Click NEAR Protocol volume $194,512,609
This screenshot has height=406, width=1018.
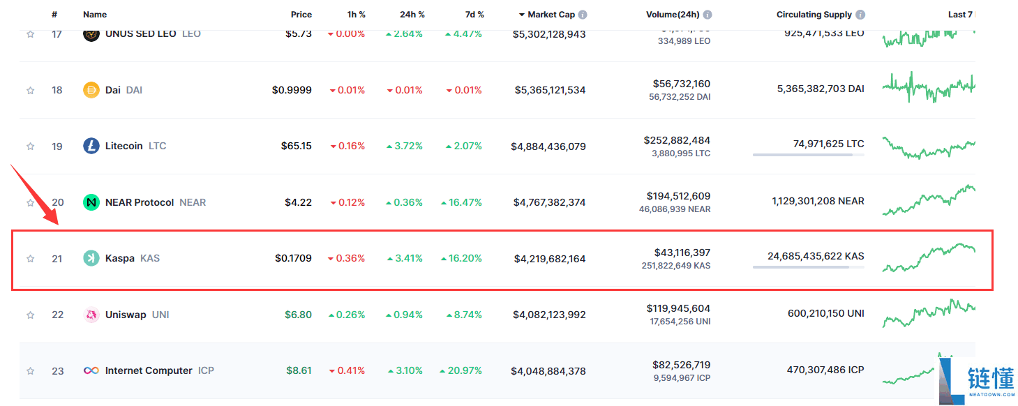[678, 196]
